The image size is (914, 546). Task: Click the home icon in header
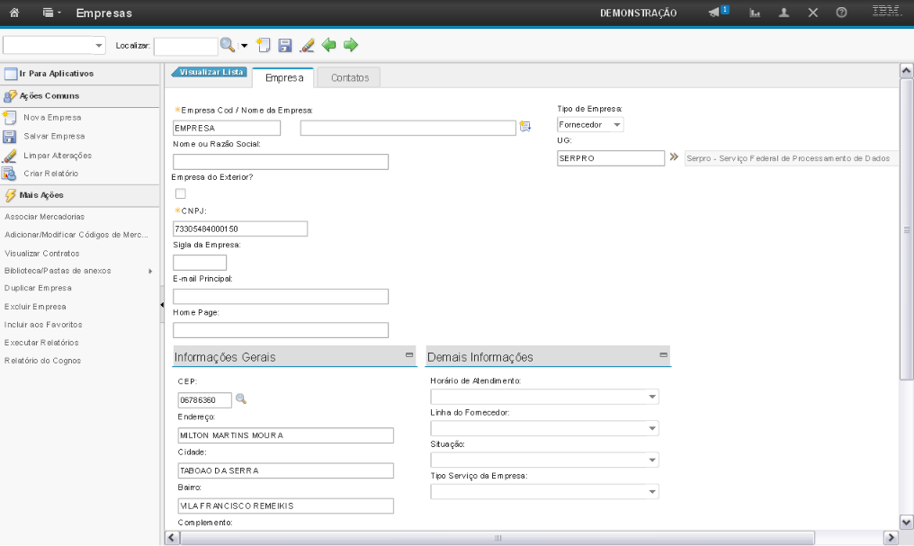click(15, 13)
